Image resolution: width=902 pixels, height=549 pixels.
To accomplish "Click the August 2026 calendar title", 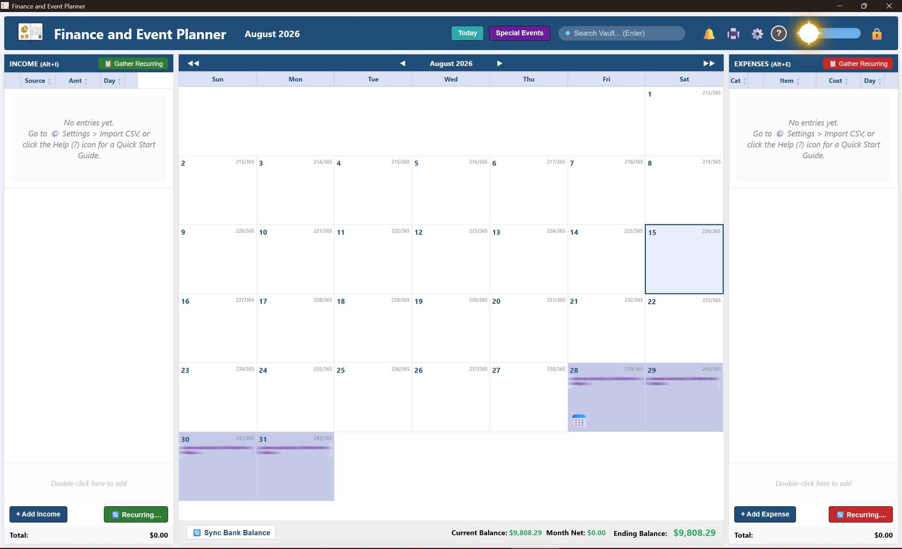I will pyautogui.click(x=451, y=64).
